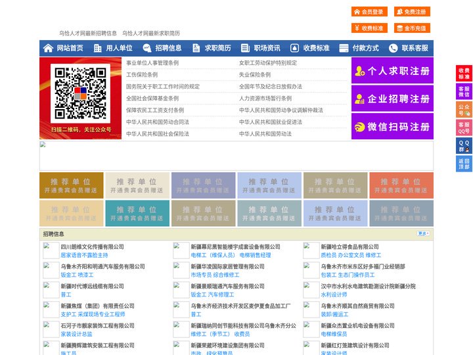
Task: Click the 免费注册 button
Action: point(412,12)
